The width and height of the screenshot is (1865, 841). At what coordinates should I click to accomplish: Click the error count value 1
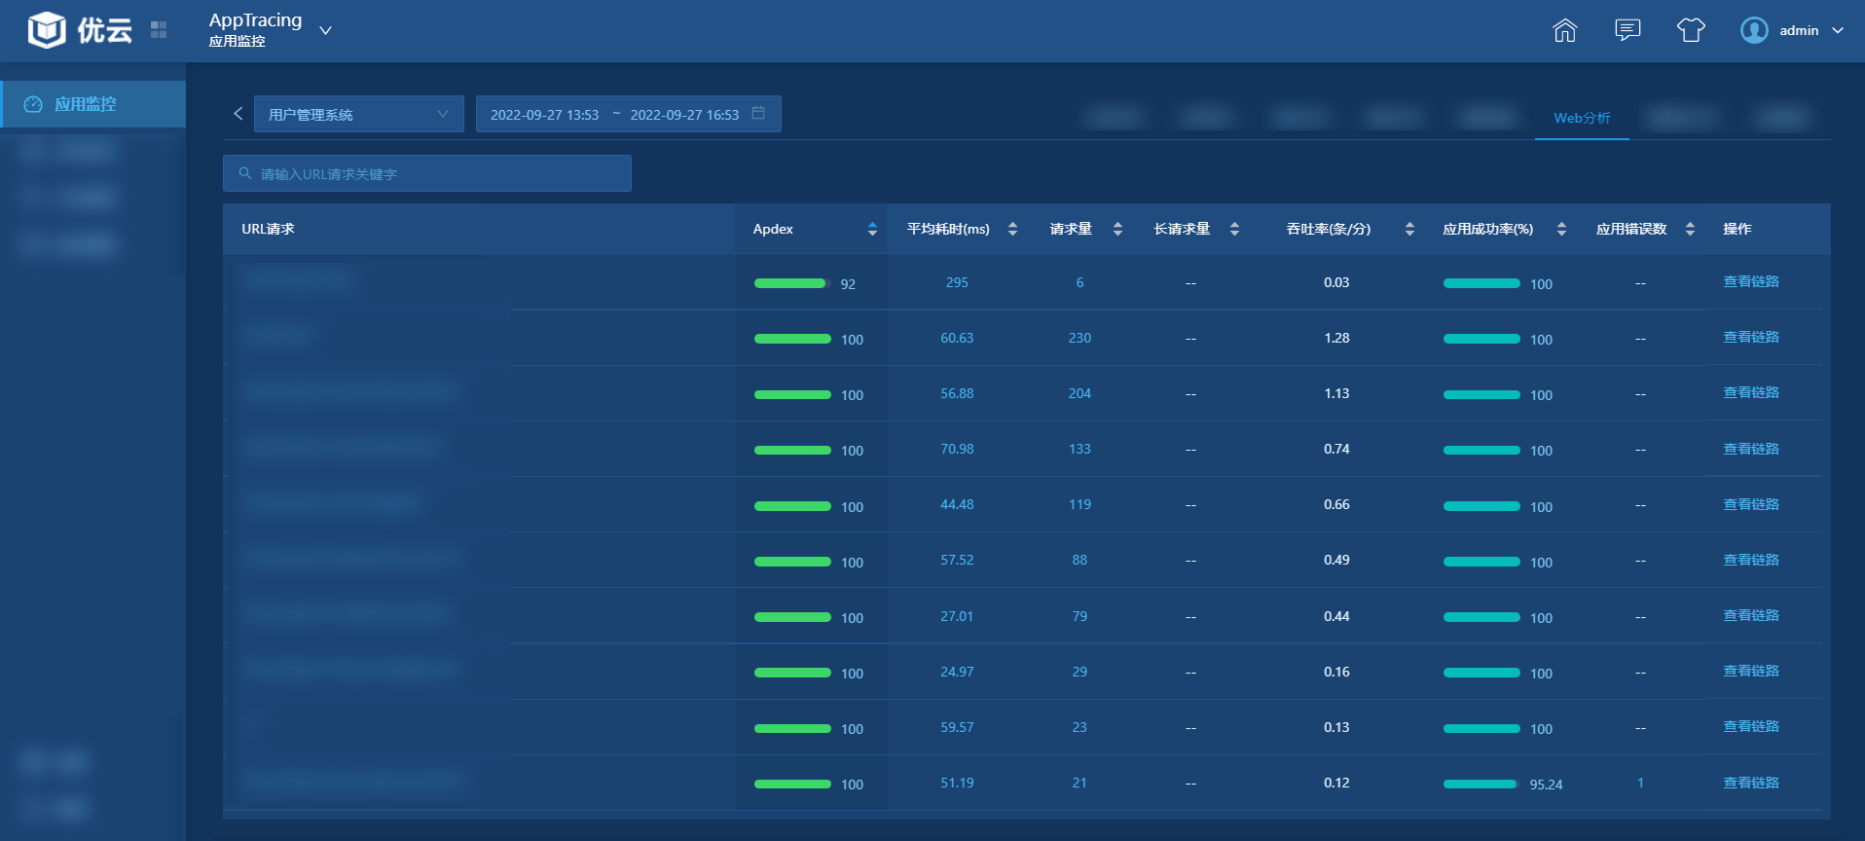[1640, 783]
